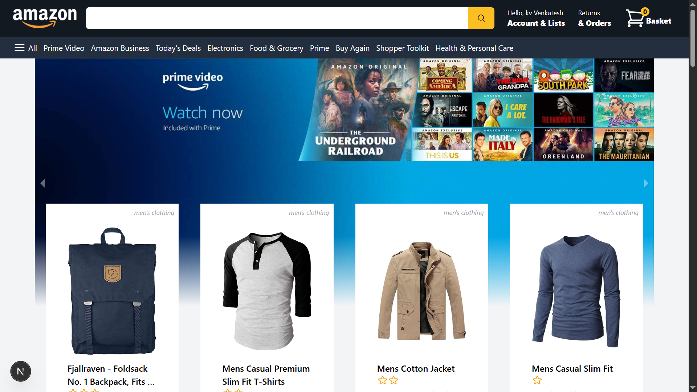The width and height of the screenshot is (697, 392).
Task: Open Made in Italy poster
Action: pos(503,144)
